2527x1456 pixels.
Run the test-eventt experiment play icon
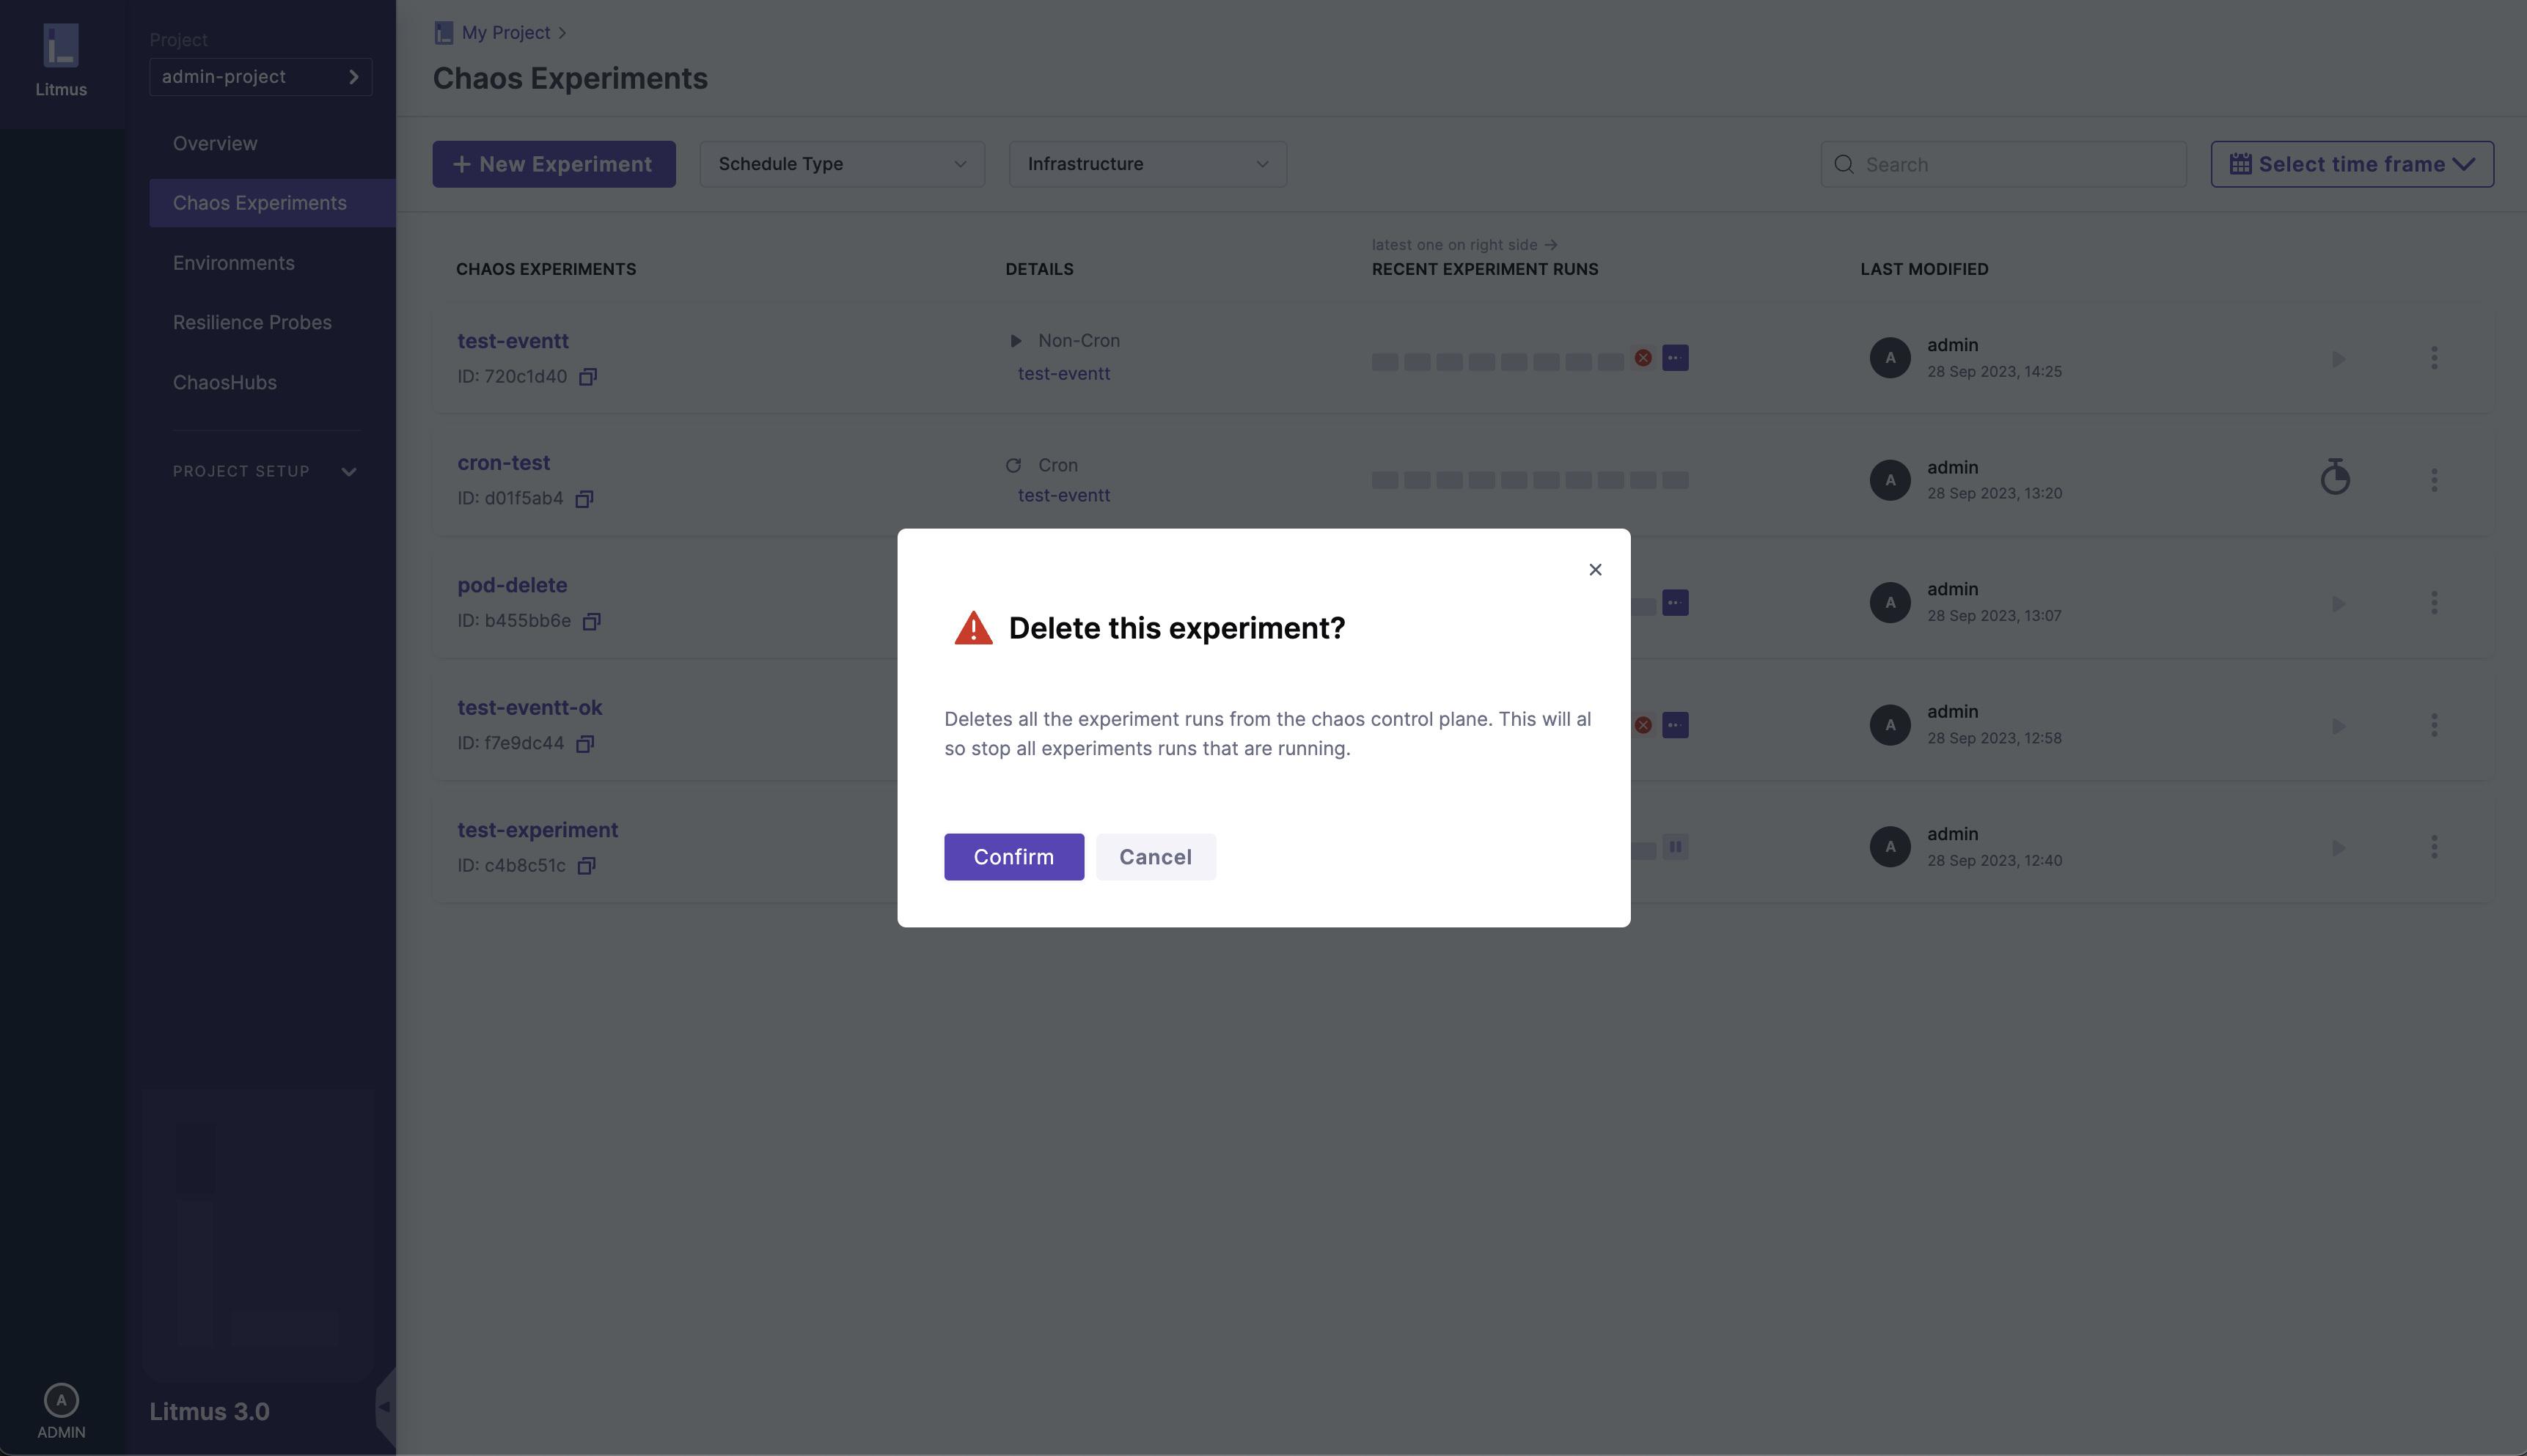[x=2338, y=359]
